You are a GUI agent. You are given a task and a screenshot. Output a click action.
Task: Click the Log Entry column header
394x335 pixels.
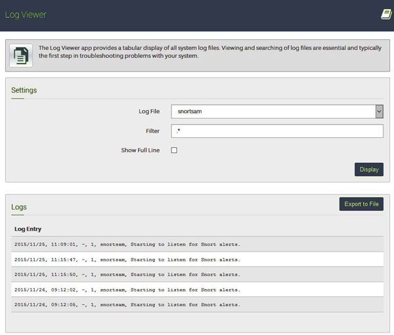point(28,229)
